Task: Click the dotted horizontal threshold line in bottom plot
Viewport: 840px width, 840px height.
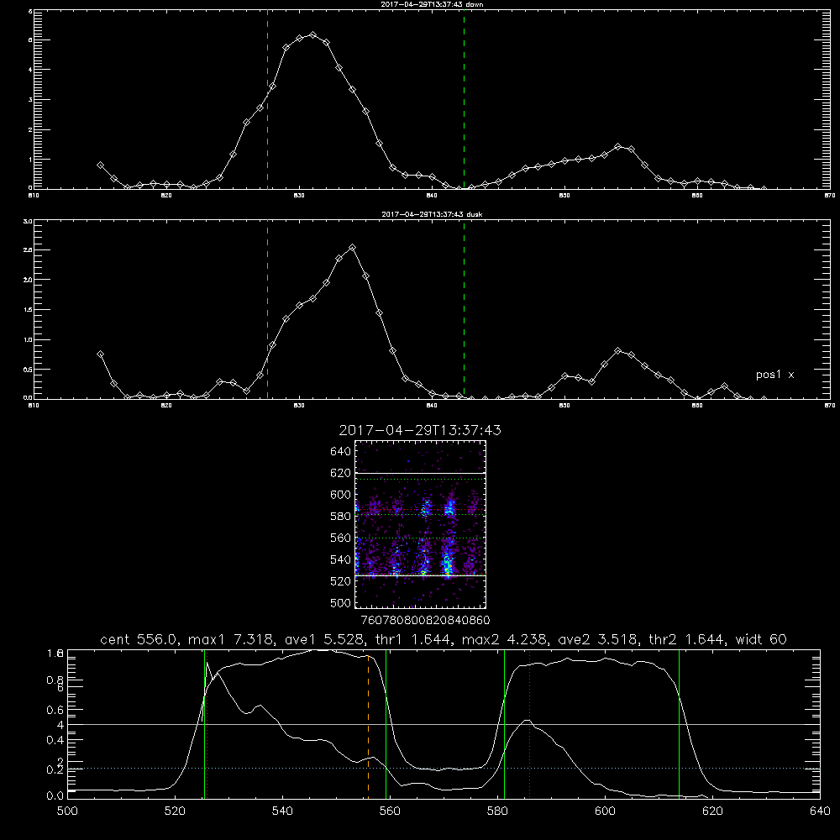Action: point(444,769)
